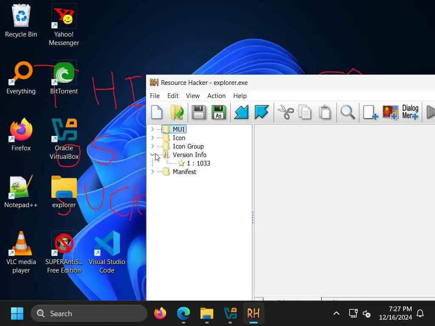Viewport: 435px width, 326px height.
Task: Click the Save As green floppy icon
Action: pos(219,112)
